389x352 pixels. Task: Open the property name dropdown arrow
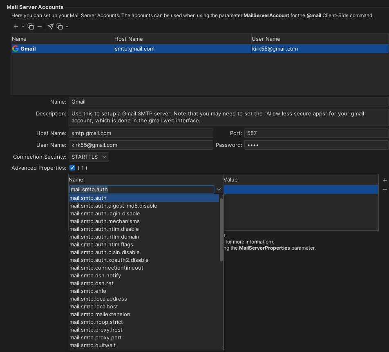tap(219, 189)
